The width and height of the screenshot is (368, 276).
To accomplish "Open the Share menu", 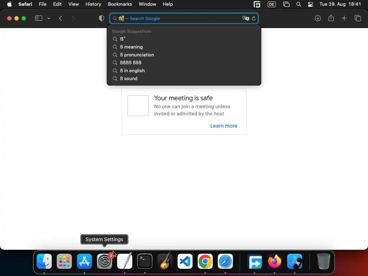I will [331, 18].
